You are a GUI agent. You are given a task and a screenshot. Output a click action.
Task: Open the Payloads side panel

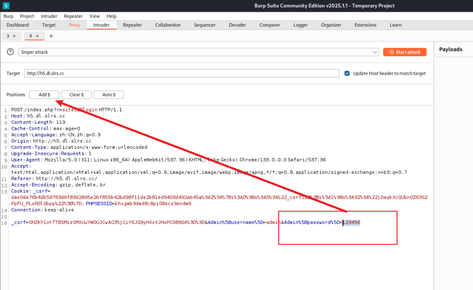[x=450, y=49]
